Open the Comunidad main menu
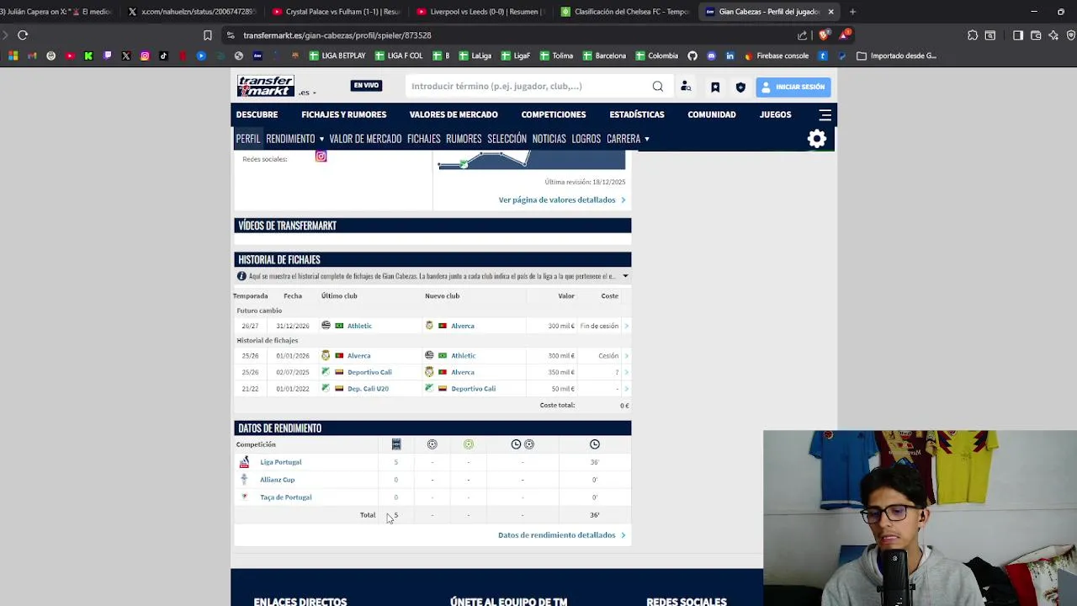 712,114
